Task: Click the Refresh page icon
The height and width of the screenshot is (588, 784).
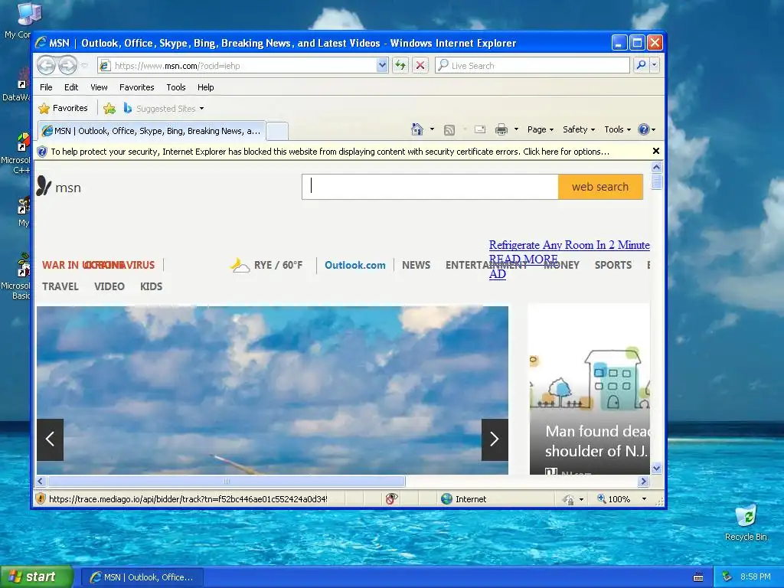Action: click(x=400, y=66)
